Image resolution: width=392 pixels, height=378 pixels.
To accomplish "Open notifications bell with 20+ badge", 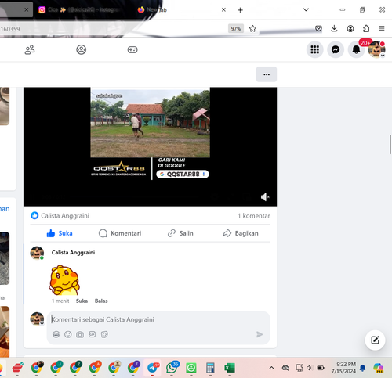I will [357, 49].
